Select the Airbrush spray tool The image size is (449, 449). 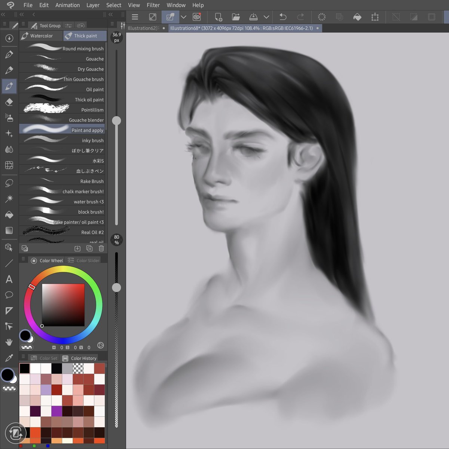tap(9, 117)
